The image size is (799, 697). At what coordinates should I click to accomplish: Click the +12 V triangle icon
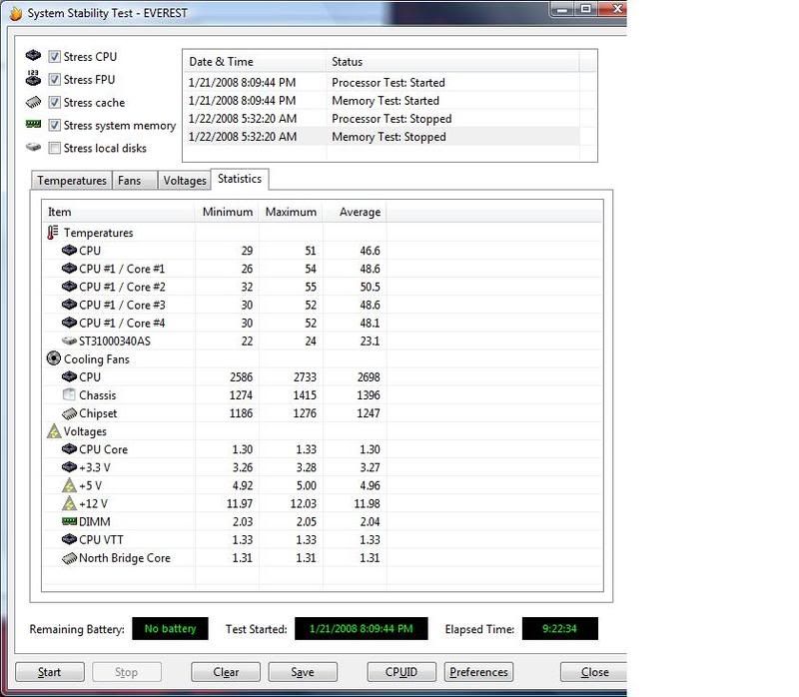69,503
